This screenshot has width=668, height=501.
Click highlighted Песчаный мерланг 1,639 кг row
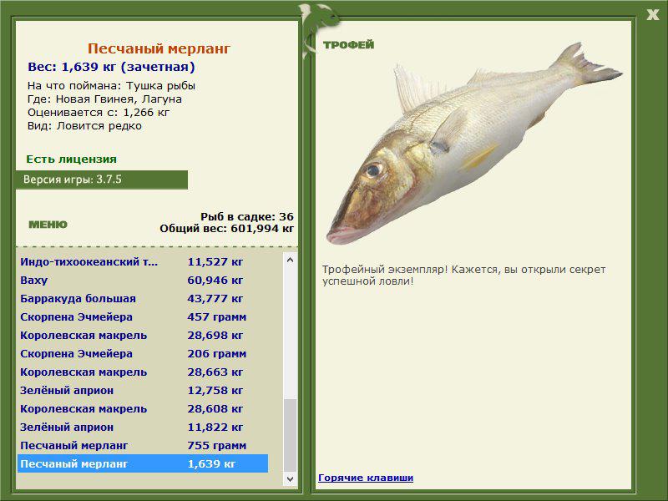tap(143, 463)
